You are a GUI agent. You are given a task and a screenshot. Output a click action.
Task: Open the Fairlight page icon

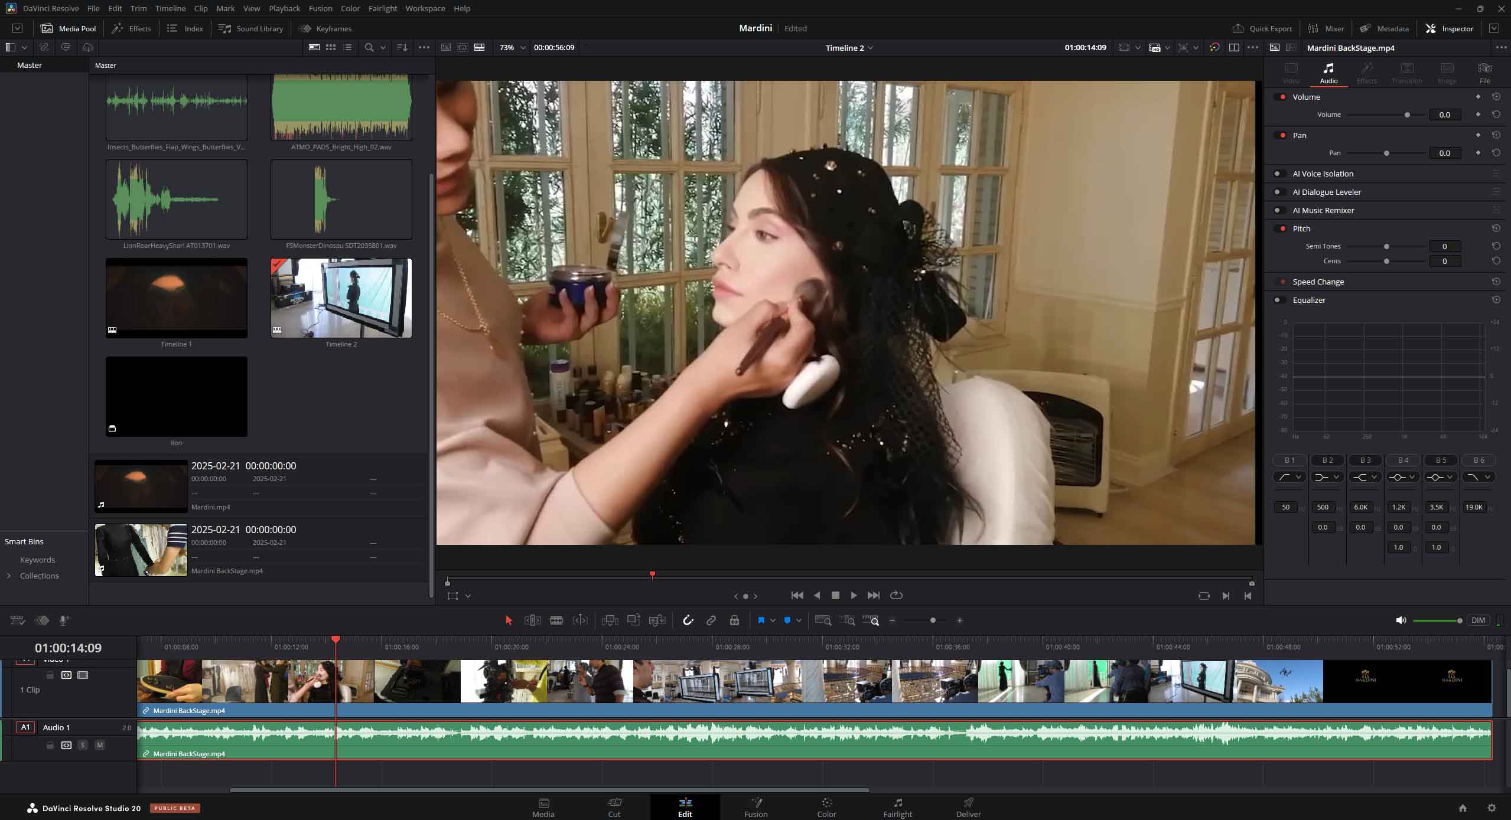(897, 806)
